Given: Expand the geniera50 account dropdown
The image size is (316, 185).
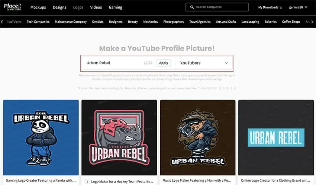Looking at the screenshot, I should (x=298, y=7).
